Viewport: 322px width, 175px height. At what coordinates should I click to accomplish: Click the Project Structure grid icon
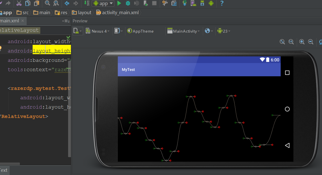174,3
